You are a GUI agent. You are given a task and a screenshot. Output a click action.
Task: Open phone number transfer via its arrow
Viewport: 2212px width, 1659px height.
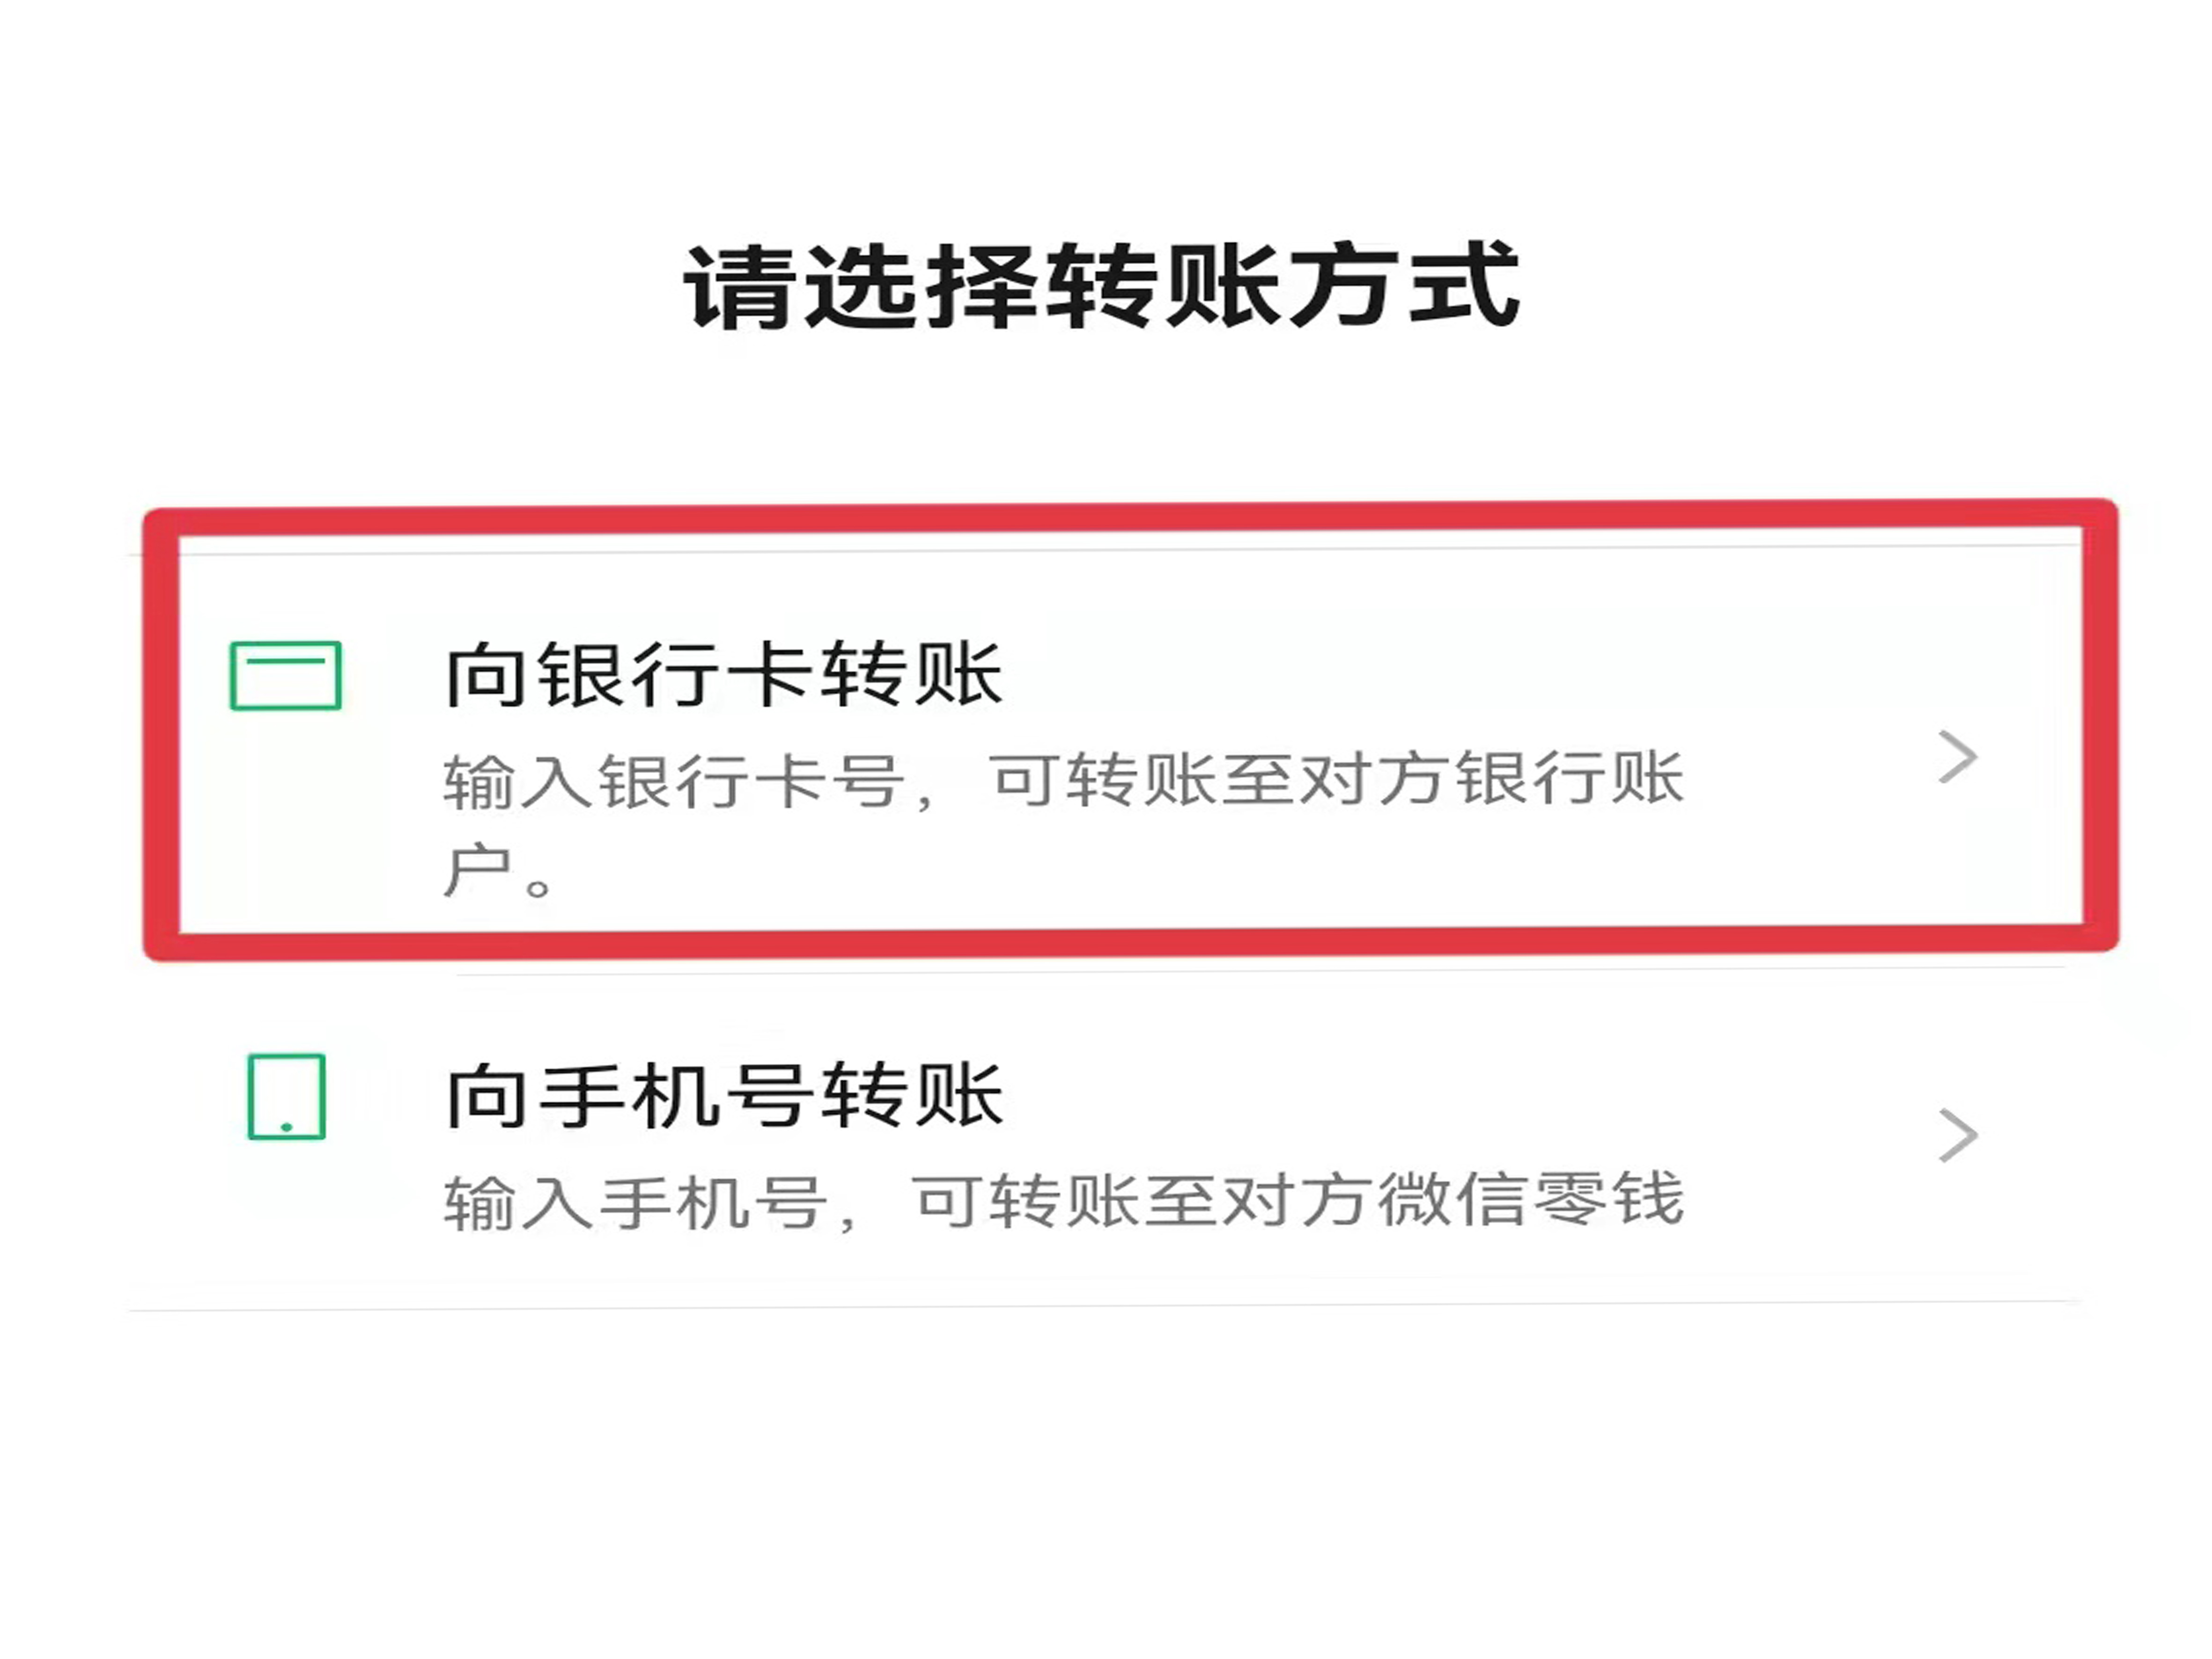pyautogui.click(x=1957, y=1135)
